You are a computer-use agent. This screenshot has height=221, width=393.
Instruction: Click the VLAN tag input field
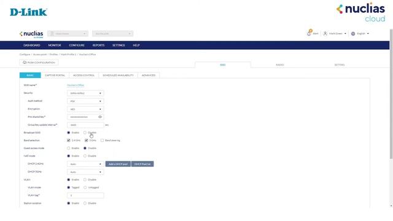pyautogui.click(x=85, y=195)
